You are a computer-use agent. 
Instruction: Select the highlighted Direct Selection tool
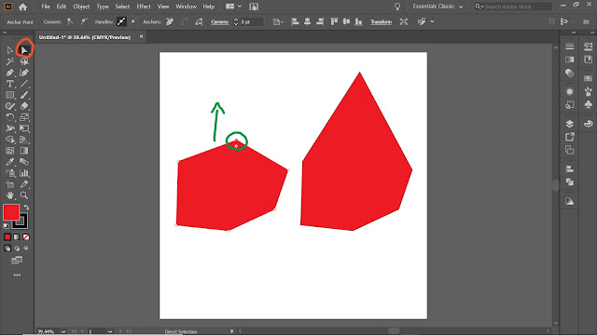coord(24,50)
